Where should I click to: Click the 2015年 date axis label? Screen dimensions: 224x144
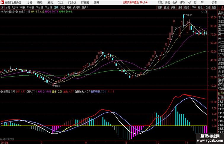(4, 143)
